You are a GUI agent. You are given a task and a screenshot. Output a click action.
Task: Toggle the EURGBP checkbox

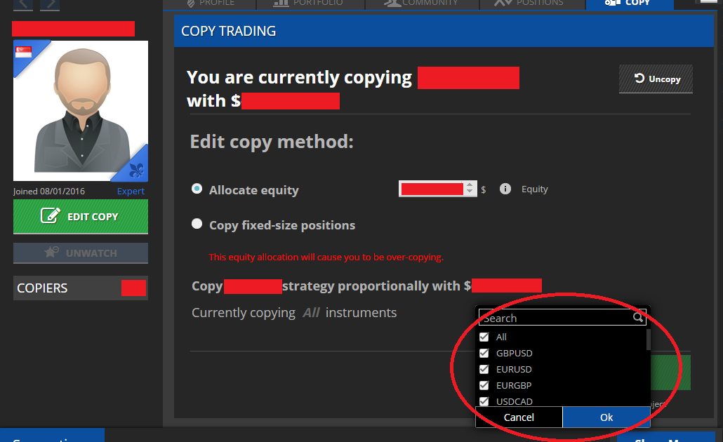click(x=484, y=385)
